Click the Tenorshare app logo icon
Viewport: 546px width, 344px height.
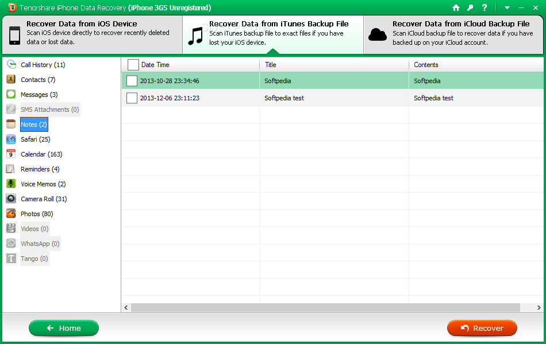tap(12, 7)
